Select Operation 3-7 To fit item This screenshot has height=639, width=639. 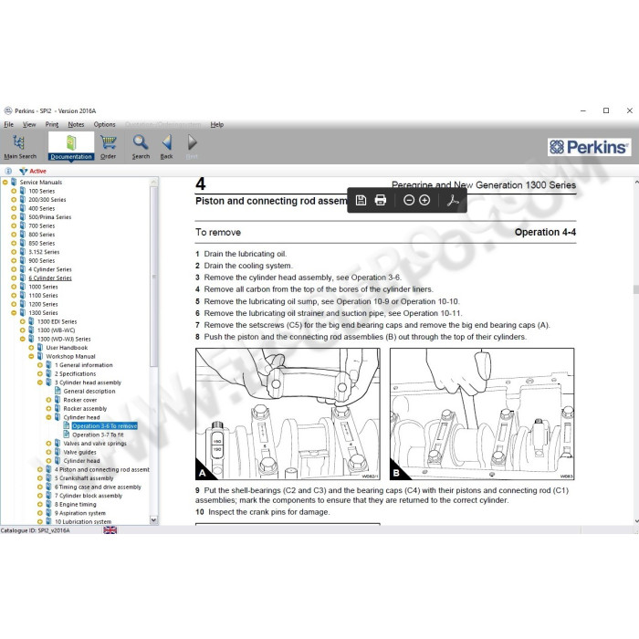click(x=98, y=435)
